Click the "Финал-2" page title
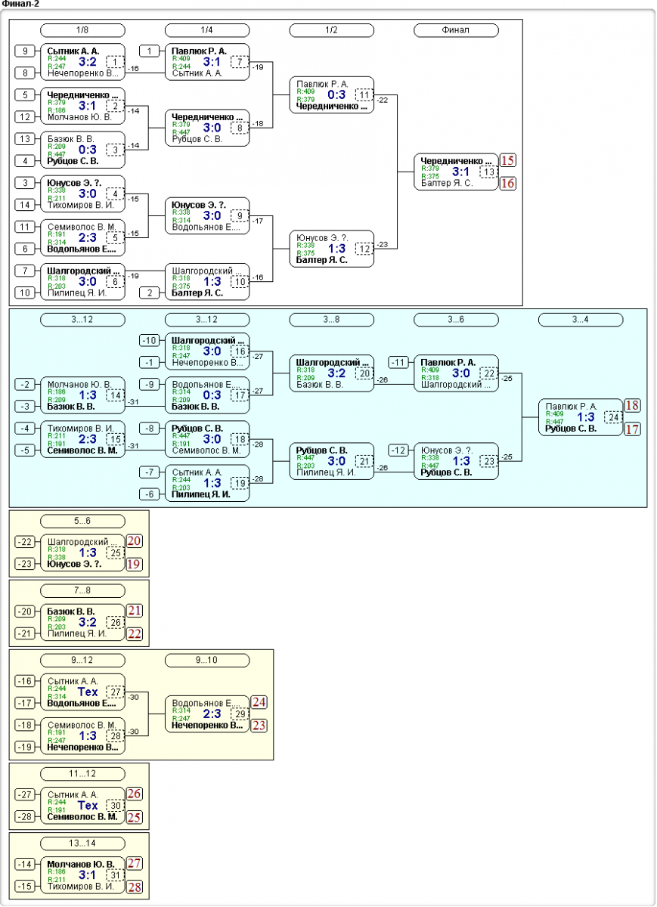Screen dimensions: 657x907 21,4
